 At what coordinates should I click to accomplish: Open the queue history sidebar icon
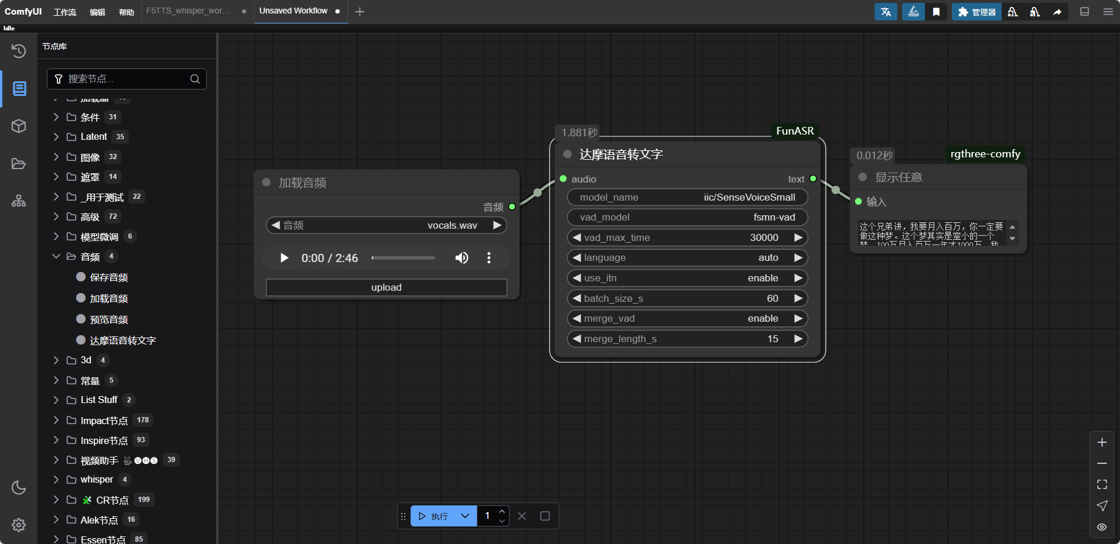19,51
